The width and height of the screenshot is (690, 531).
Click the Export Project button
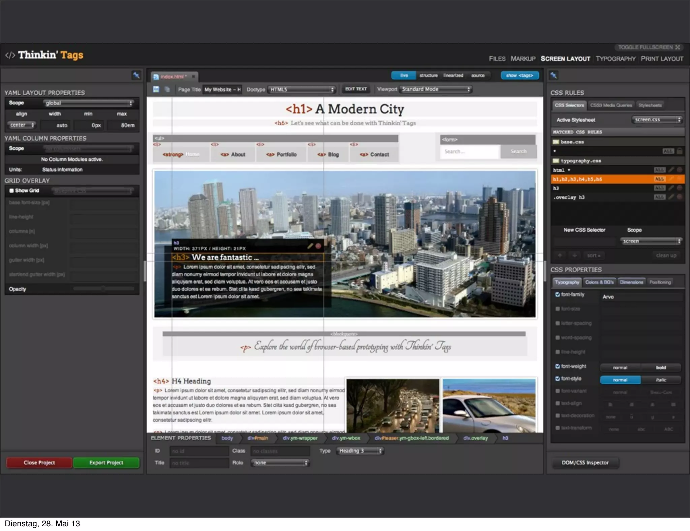point(106,463)
